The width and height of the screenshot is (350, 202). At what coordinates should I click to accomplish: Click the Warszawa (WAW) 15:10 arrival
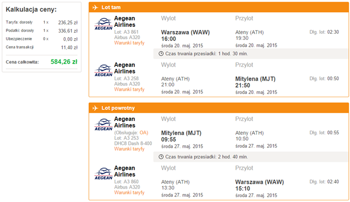260,185
